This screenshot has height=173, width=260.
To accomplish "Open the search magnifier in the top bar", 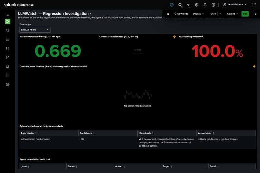I will tap(180, 5).
